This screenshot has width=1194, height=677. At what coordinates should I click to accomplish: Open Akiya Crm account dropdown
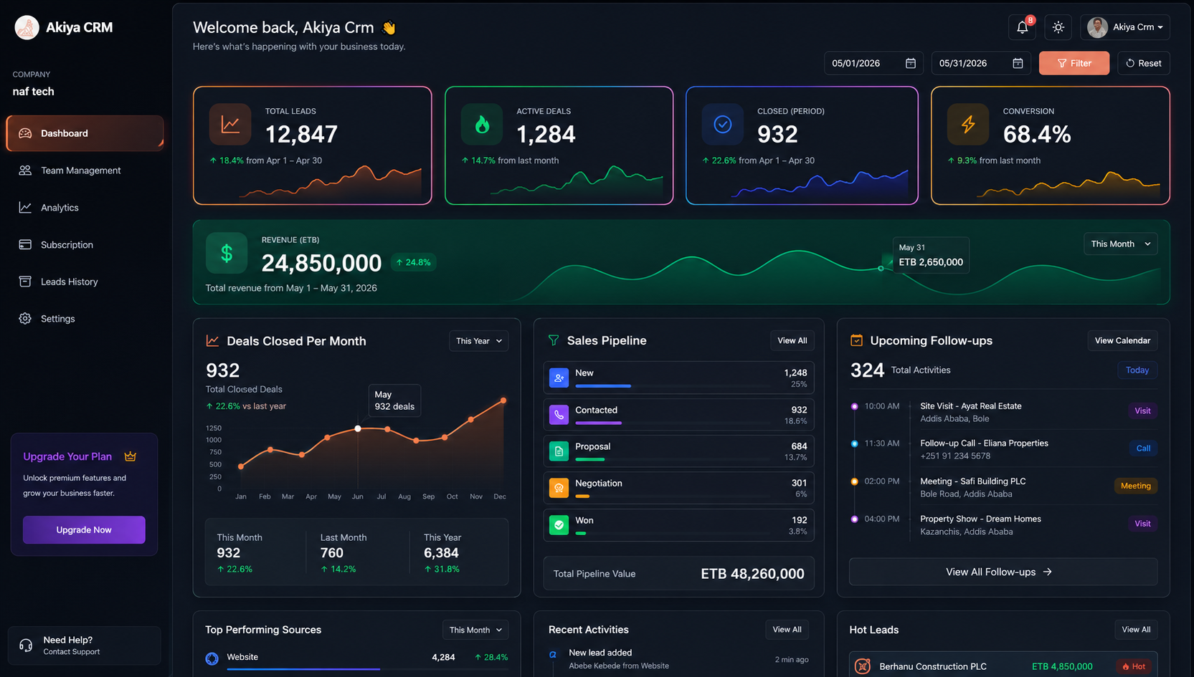(x=1125, y=27)
